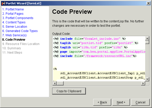Cancel the portlet wizard
Viewport: 152px width, 108px height.
[x=140, y=102]
